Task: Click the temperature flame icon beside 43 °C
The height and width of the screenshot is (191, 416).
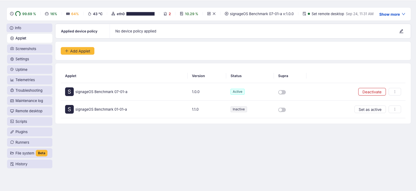Action: tap(90, 14)
